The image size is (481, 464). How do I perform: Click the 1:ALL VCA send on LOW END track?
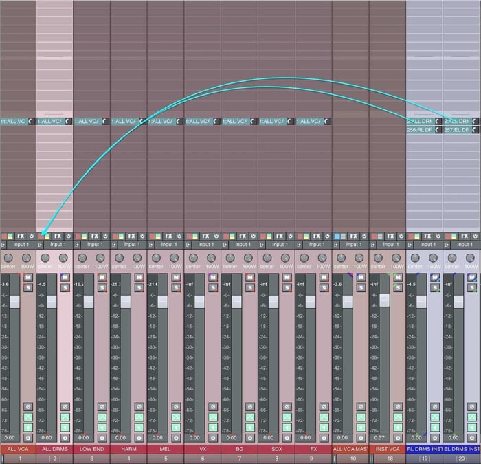click(88, 122)
